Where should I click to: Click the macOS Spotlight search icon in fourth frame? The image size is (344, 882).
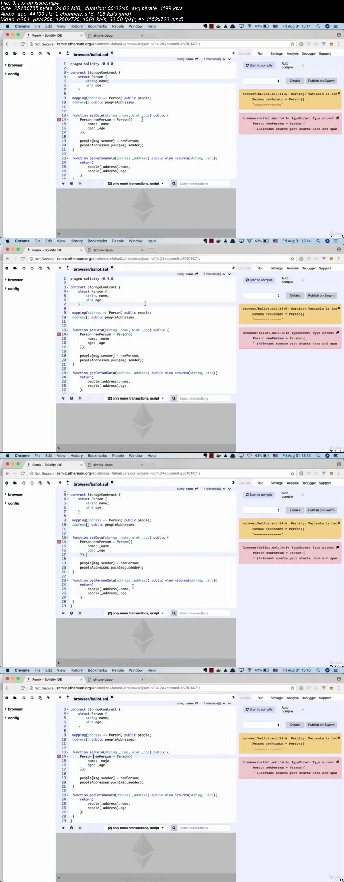[318, 670]
